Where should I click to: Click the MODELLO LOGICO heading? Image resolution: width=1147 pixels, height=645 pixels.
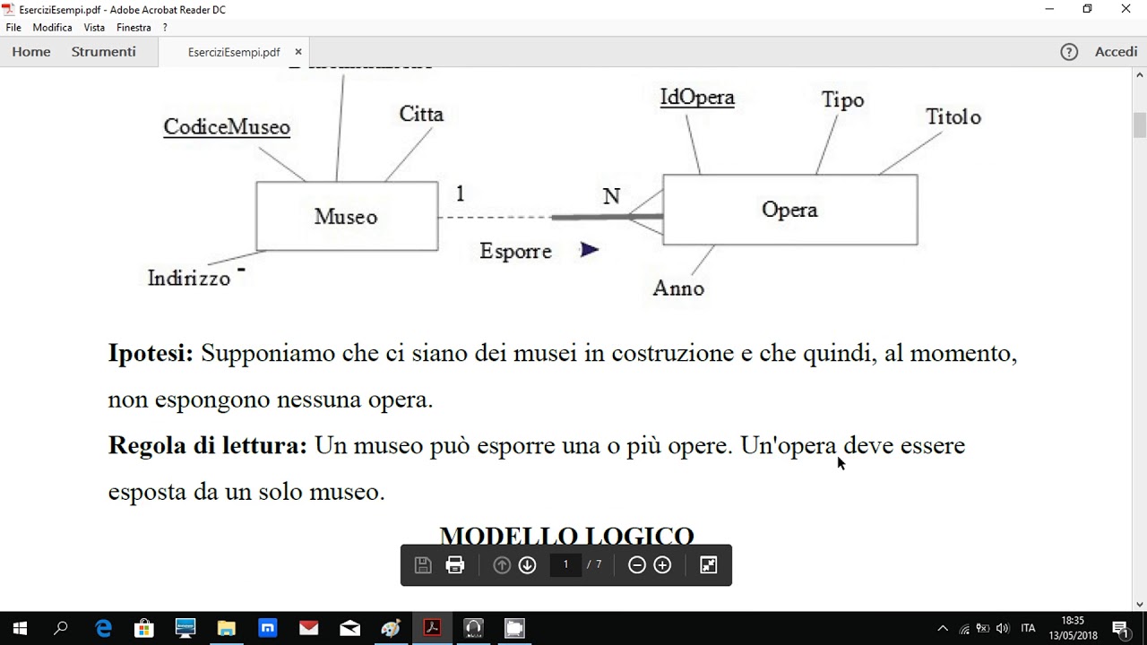(567, 536)
